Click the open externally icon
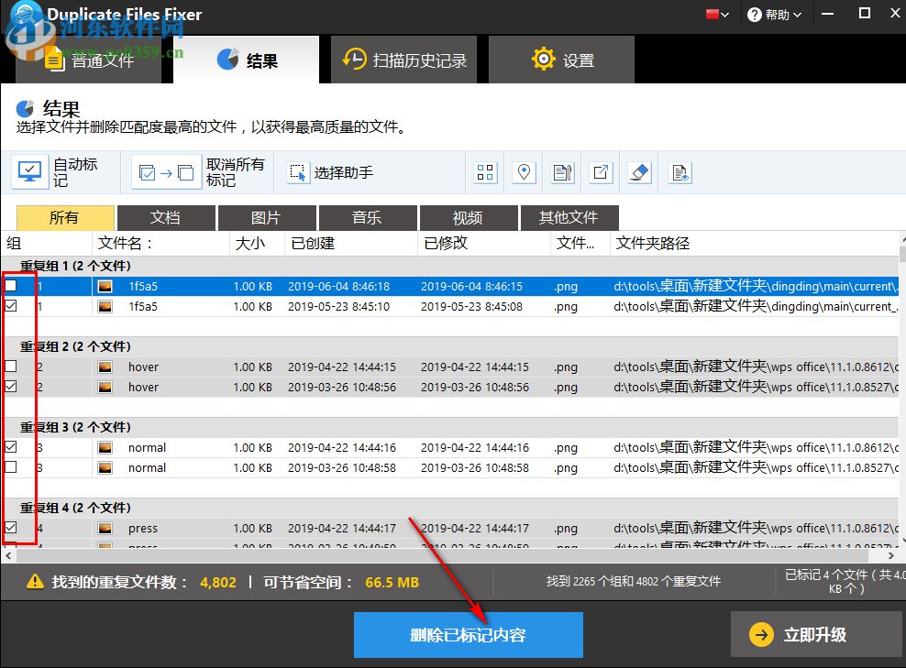Image resolution: width=906 pixels, height=668 pixels. (600, 171)
